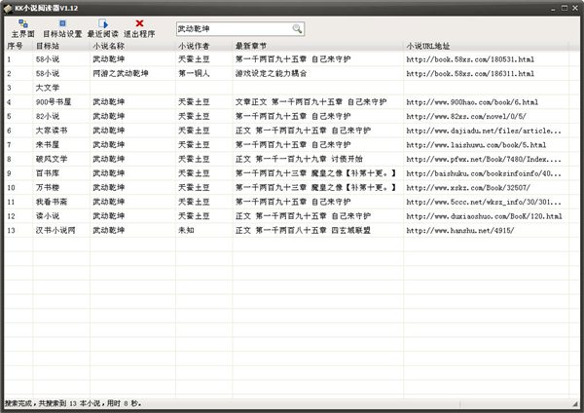The width and height of the screenshot is (584, 413).
Task: Open 目标站设置 target site settings
Action: (x=62, y=28)
